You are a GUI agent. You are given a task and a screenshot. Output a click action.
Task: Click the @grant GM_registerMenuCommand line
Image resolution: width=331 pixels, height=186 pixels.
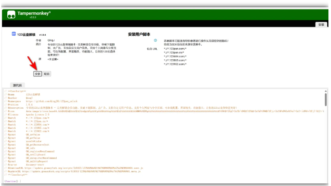coord(29,151)
